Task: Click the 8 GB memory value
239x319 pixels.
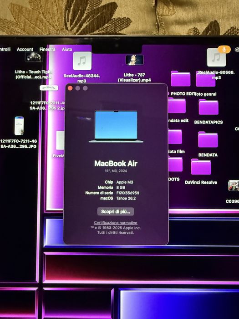Action: 121,188
